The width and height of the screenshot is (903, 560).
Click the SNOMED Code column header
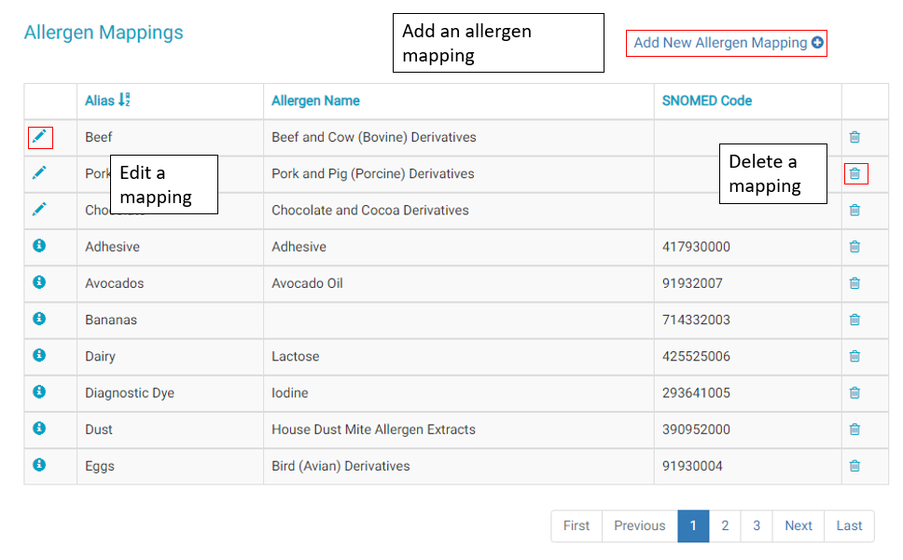(706, 101)
